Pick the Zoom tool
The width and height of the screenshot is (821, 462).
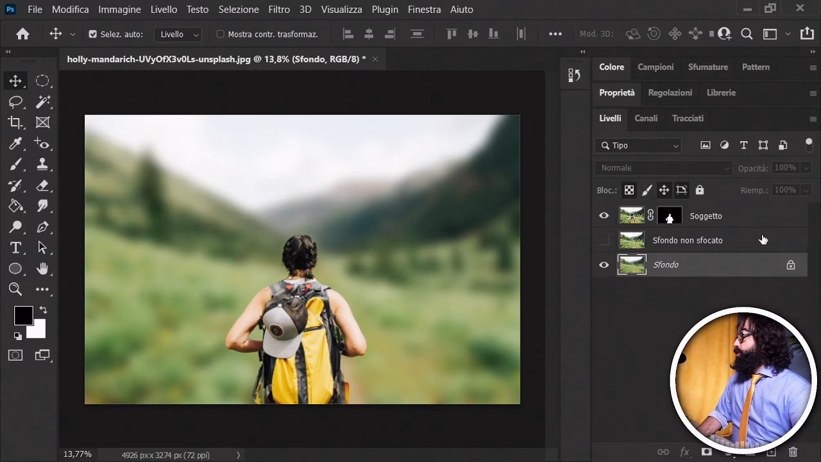coord(15,289)
